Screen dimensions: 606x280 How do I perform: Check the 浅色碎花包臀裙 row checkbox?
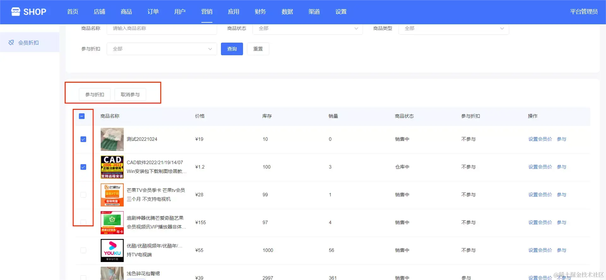click(x=83, y=278)
